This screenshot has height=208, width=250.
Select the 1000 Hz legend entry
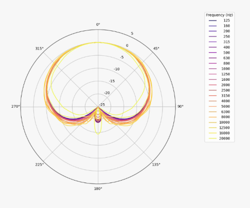coord(219,69)
